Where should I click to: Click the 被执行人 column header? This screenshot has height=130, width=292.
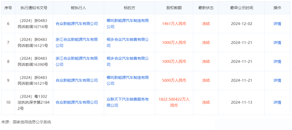(x=78, y=8)
